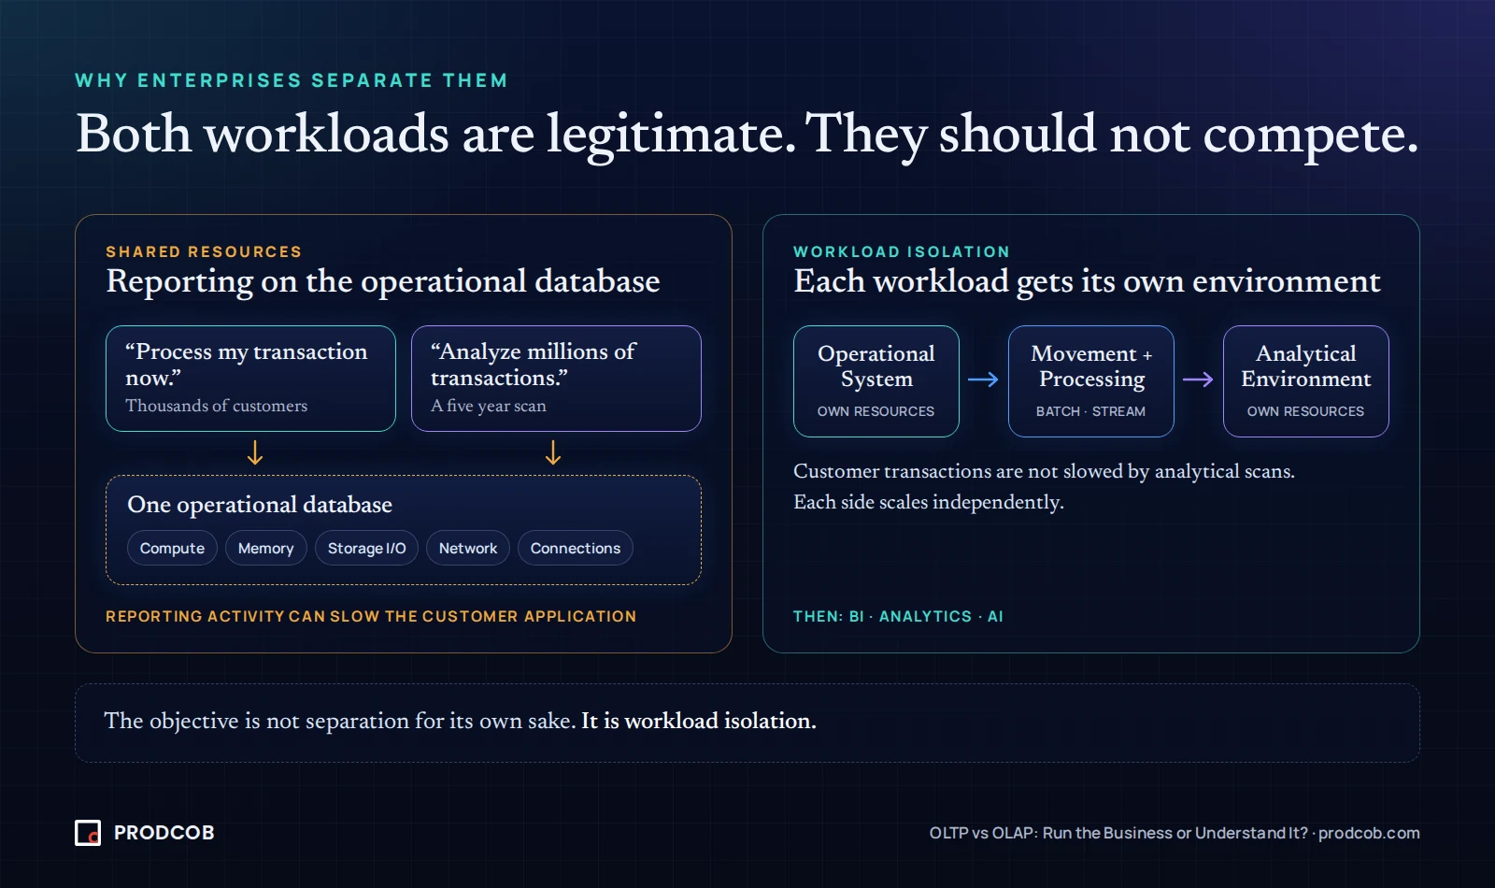The height and width of the screenshot is (888, 1495).
Task: Click the "SHARED RESOURCES" label
Action: point(204,251)
